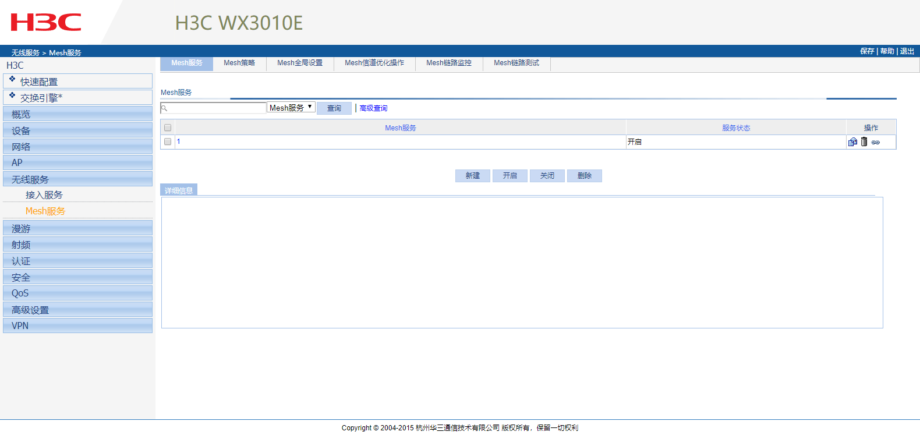Click the 无线服务 > Mesh服务 breadcrumb
Screen dimensions: 920x435
tap(47, 52)
